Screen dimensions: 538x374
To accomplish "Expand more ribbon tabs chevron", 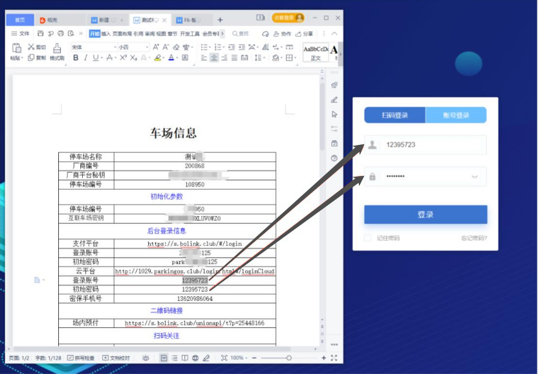I will 222,33.
